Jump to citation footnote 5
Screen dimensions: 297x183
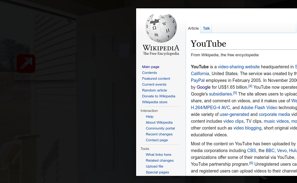click(235, 93)
